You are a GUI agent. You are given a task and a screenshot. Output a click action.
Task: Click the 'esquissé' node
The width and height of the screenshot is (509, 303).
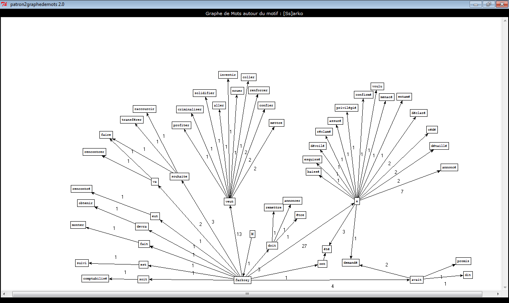tap(312, 159)
